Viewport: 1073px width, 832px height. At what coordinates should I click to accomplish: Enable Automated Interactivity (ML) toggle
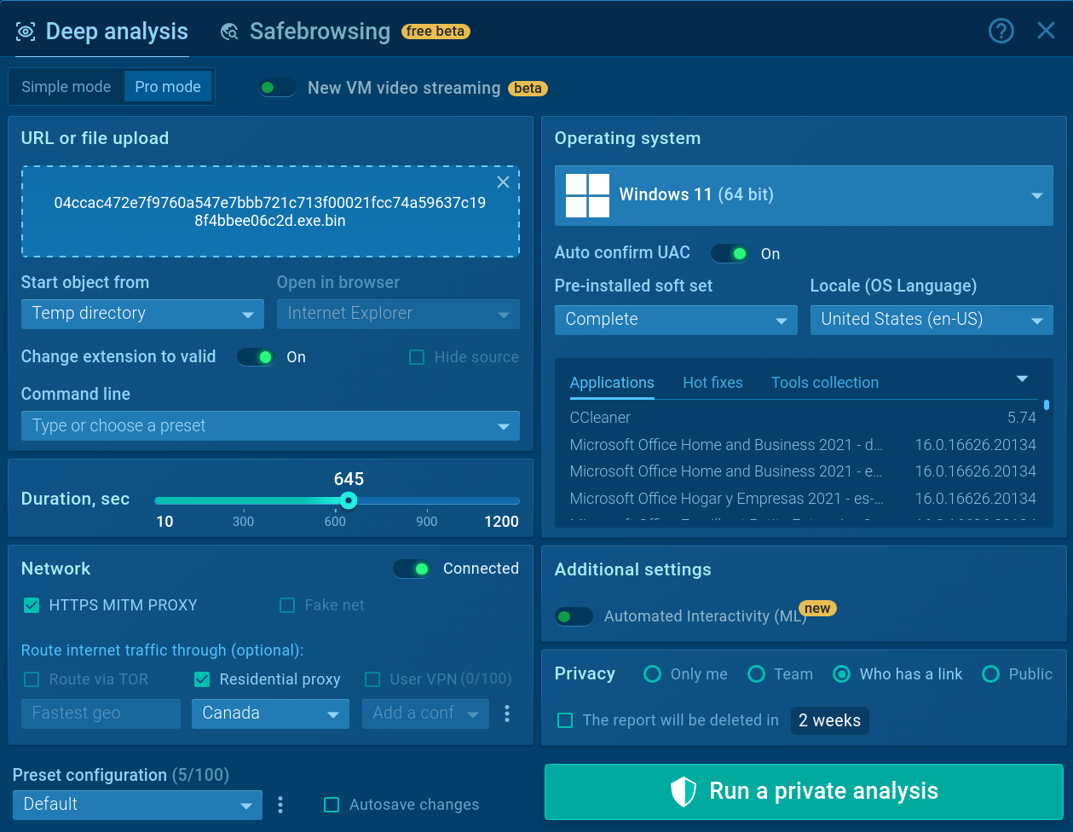(574, 616)
